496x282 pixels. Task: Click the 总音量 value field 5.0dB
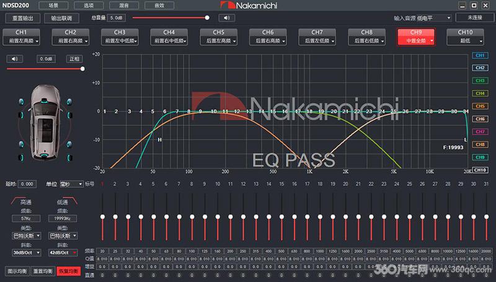pos(116,18)
